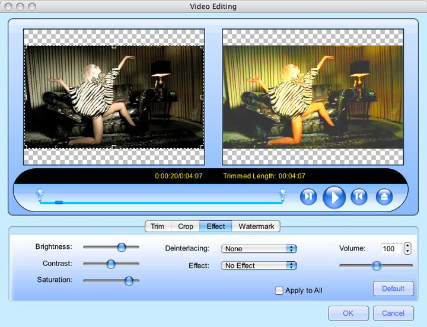
Task: Click the next frame button left of Play
Action: click(x=308, y=197)
